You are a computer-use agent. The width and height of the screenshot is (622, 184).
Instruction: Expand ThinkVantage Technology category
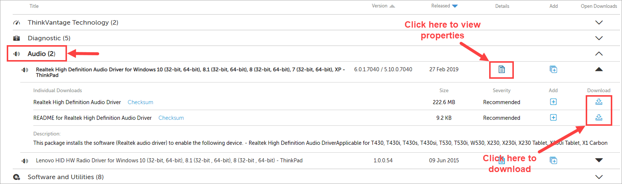[599, 22]
